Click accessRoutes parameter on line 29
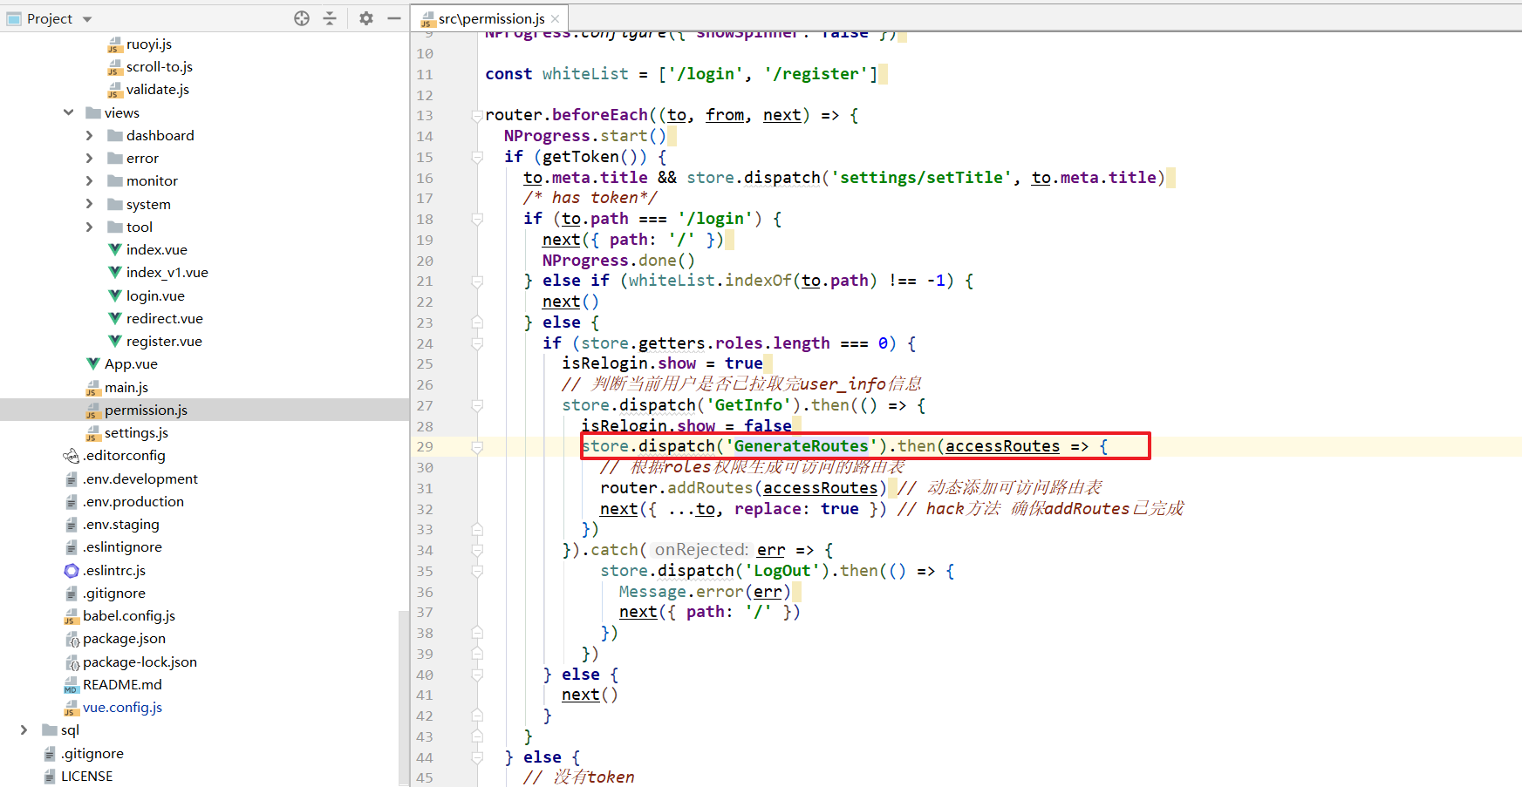 point(1002,446)
